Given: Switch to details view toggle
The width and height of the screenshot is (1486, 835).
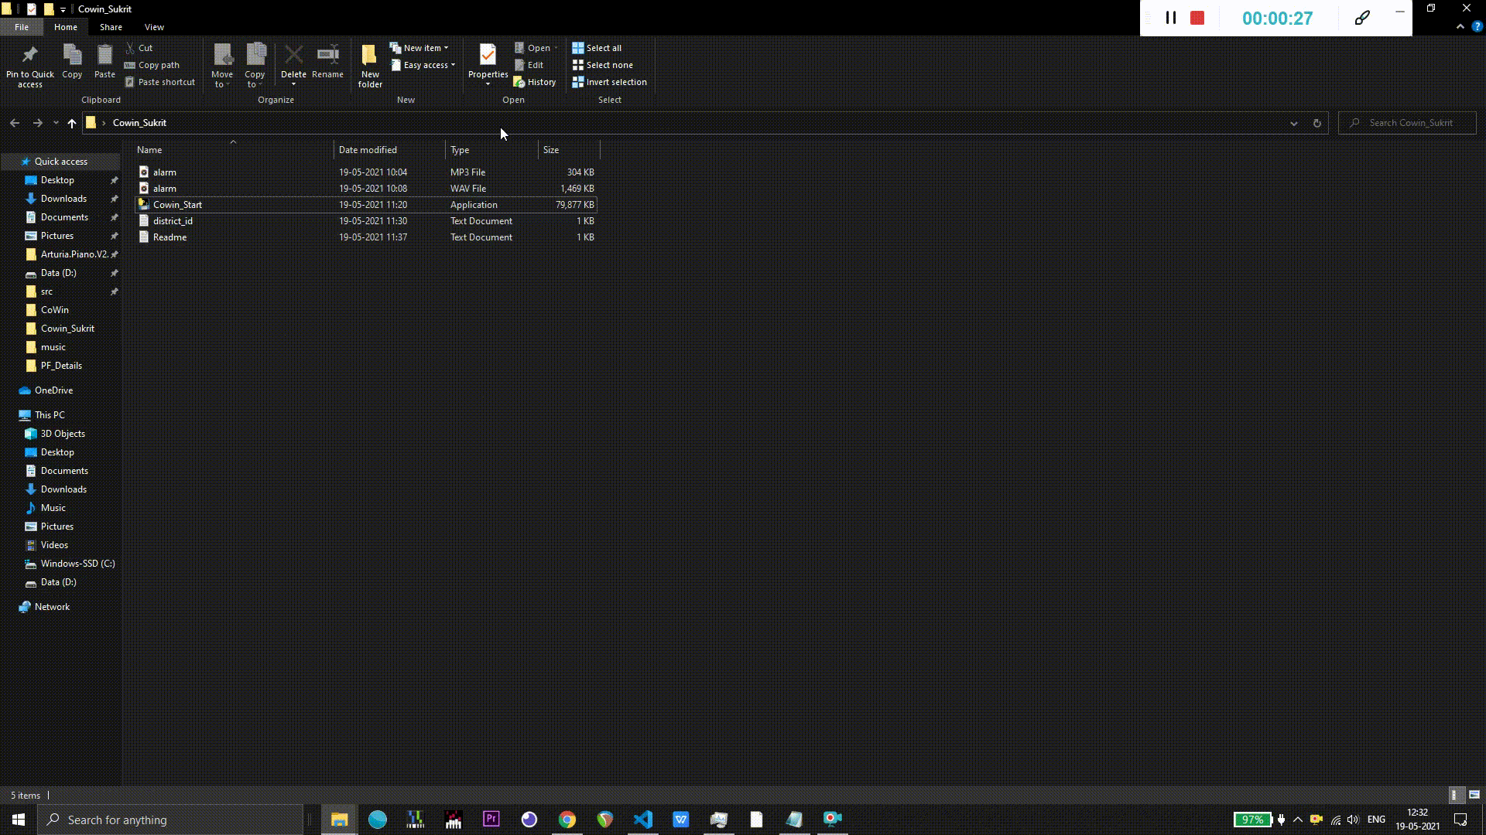Looking at the screenshot, I should 1454,795.
